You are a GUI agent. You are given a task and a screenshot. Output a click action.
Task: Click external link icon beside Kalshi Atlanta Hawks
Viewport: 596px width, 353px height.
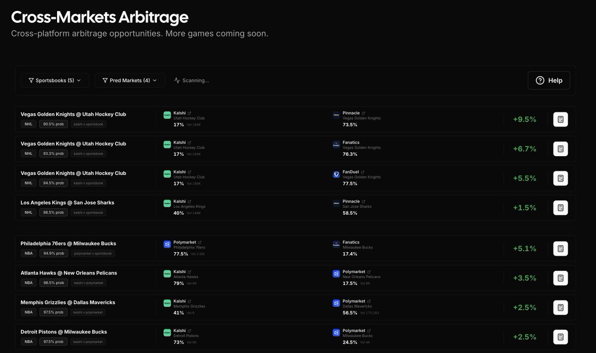point(190,272)
